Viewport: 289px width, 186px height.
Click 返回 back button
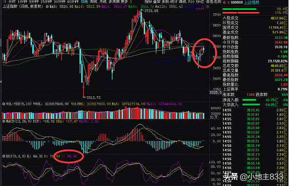[x=217, y=2]
